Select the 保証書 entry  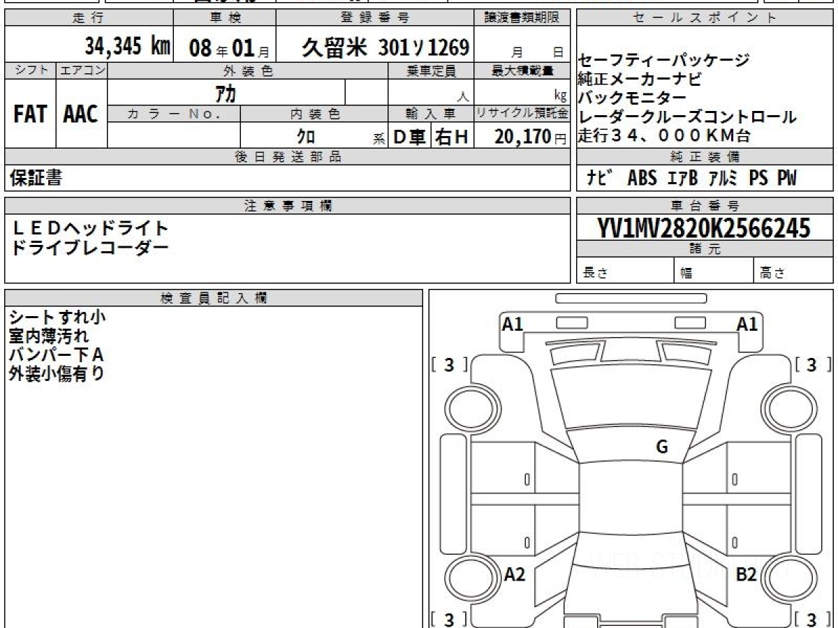[x=36, y=178]
